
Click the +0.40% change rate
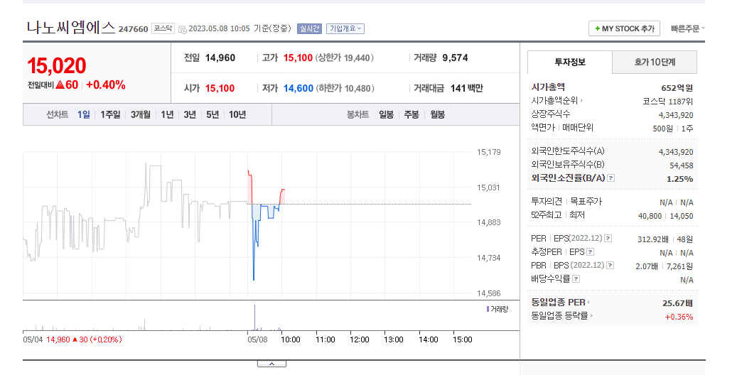106,85
